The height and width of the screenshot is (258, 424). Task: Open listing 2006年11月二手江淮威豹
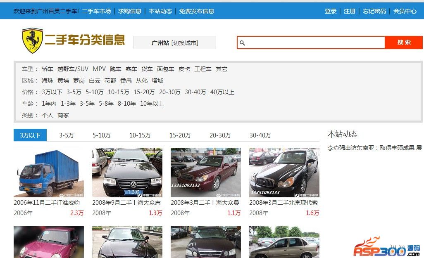click(x=47, y=203)
